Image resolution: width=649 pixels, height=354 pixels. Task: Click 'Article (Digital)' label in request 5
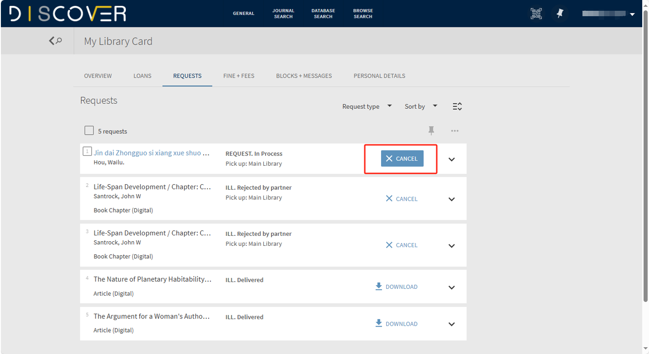pos(114,330)
